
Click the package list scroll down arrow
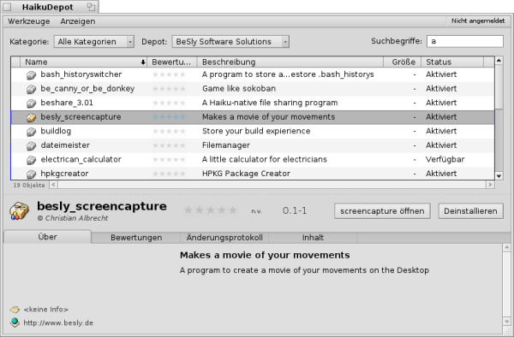click(499, 175)
